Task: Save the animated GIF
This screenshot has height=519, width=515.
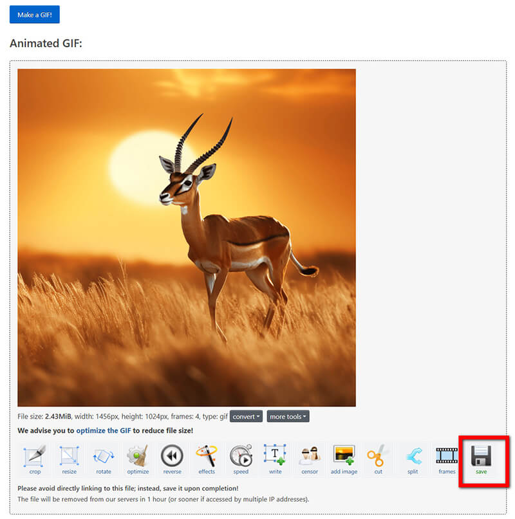Action: click(x=481, y=460)
